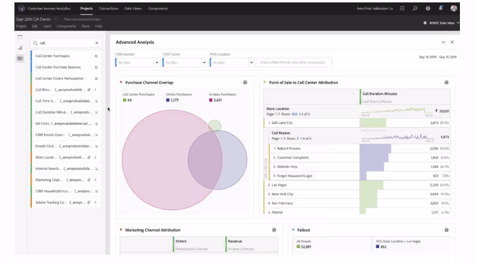Image resolution: width=478 pixels, height=265 pixels.
Task: Click info icon on Call Center Purchasers row
Action: 96,56
